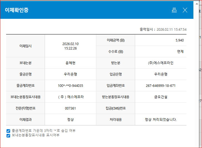
Task: Select the transfer amount 5,940
Action: pos(179,40)
